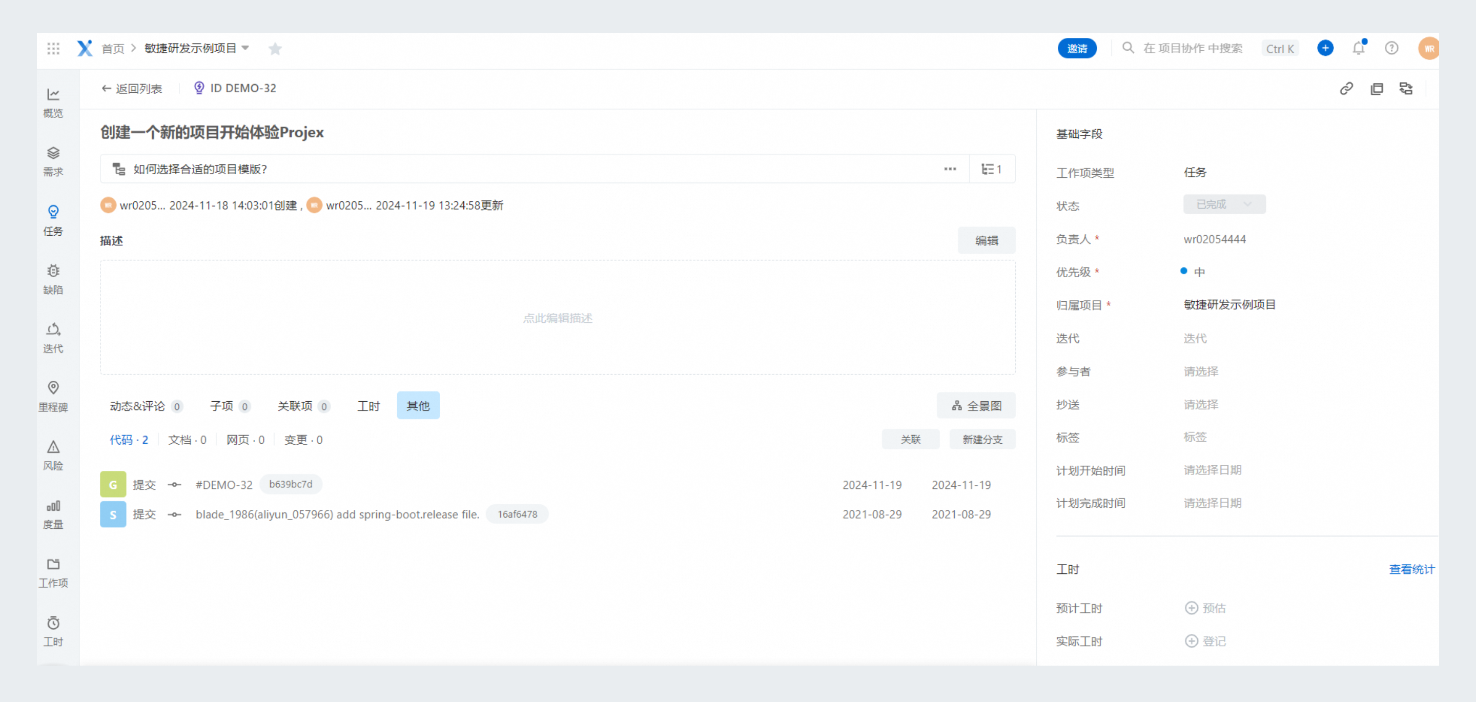Open the blade_1986 spring-boot commit message
Image resolution: width=1476 pixels, height=702 pixels.
point(338,514)
